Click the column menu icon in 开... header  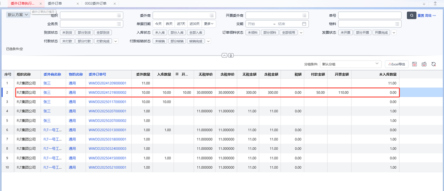click(x=177, y=74)
